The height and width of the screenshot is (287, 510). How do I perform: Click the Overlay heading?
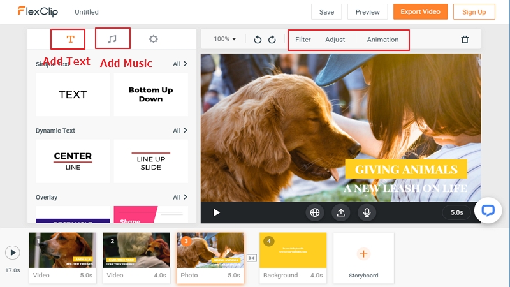(x=47, y=197)
